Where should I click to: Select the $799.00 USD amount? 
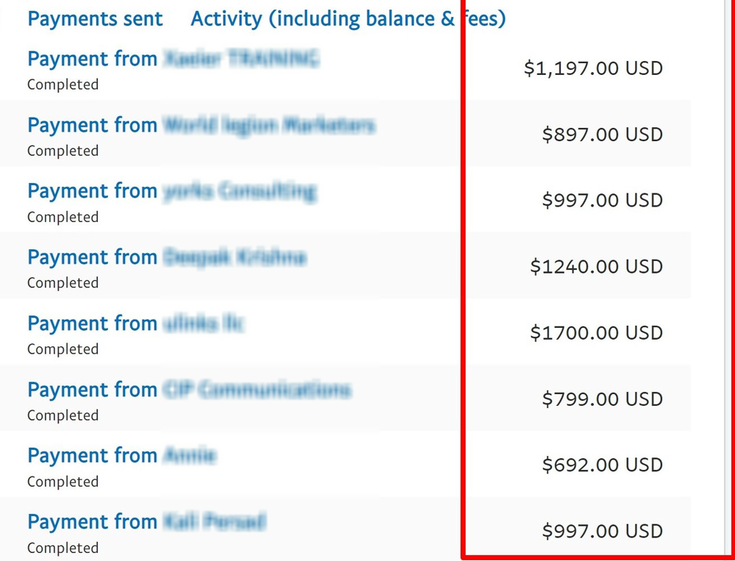(x=602, y=399)
